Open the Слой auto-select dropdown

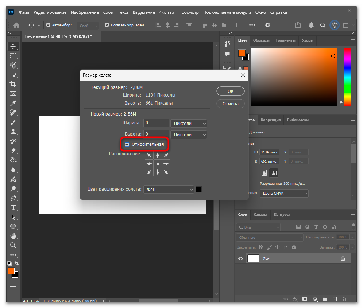click(x=88, y=26)
